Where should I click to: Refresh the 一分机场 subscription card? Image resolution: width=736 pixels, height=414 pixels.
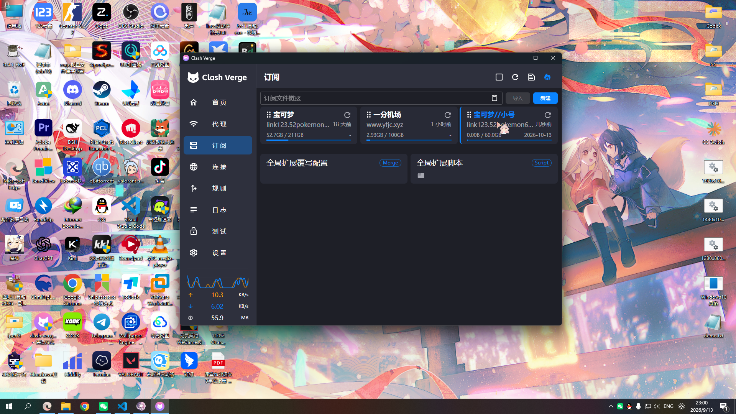447,115
